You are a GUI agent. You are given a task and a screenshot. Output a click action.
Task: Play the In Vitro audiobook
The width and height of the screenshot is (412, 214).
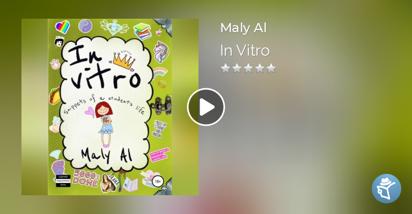coord(206,107)
